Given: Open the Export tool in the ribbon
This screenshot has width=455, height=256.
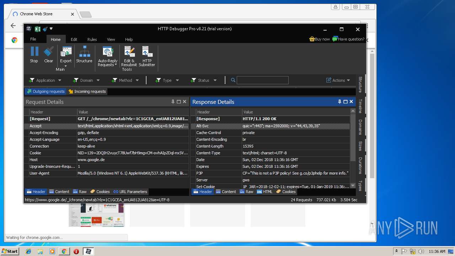Looking at the screenshot, I should pos(66,56).
